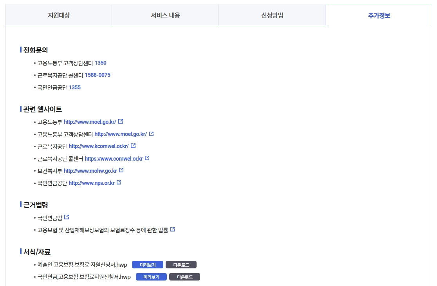Screen dimensions: 437x286
Task: Click 다운로드 for 국민연금,고용보험 보험료지원신청서
Action: click(x=185, y=277)
